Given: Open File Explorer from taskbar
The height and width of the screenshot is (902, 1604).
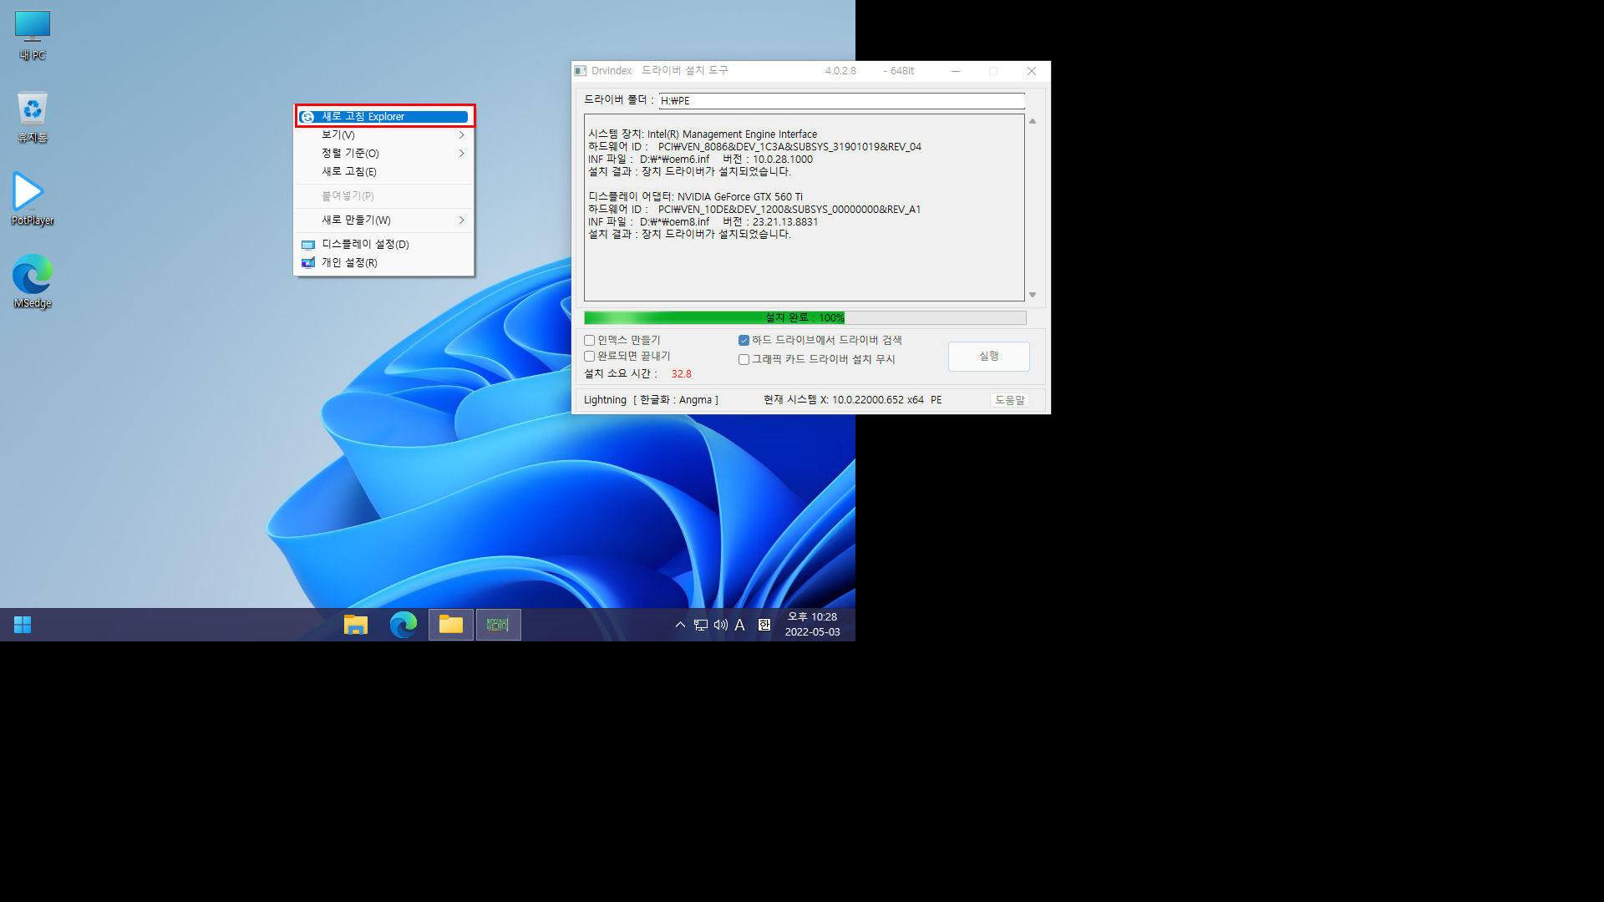Looking at the screenshot, I should coord(356,625).
